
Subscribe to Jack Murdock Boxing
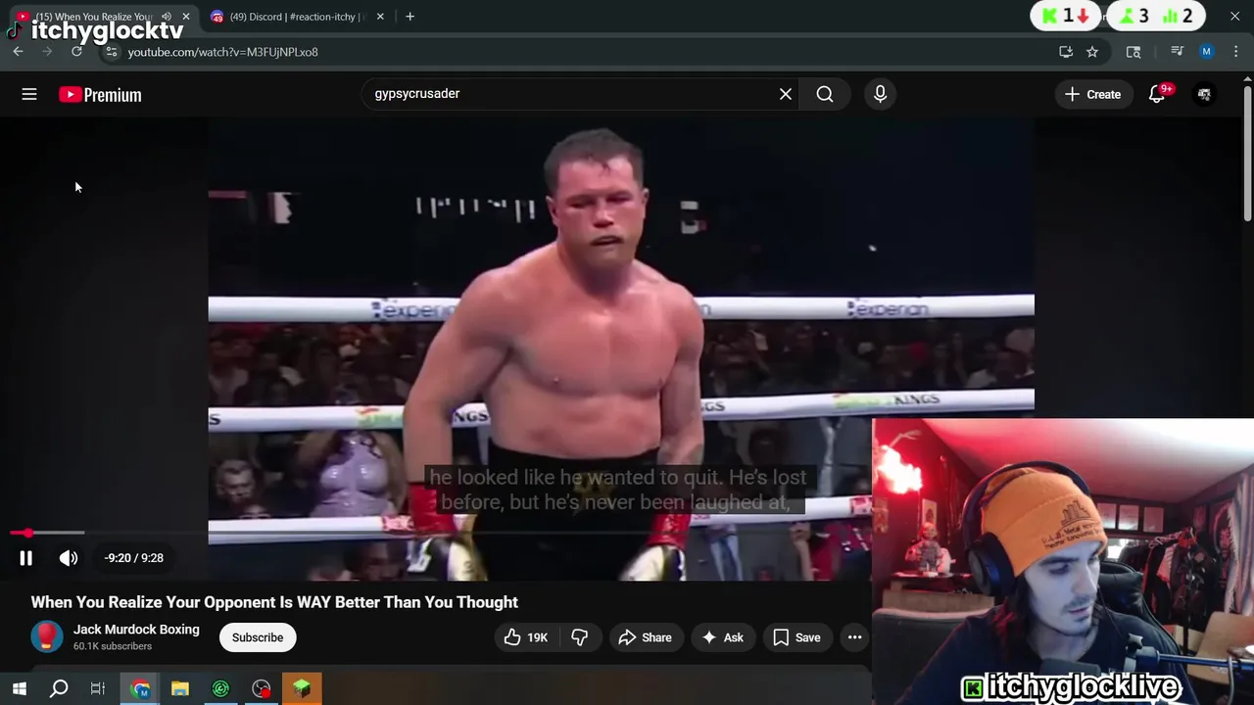pyautogui.click(x=258, y=637)
